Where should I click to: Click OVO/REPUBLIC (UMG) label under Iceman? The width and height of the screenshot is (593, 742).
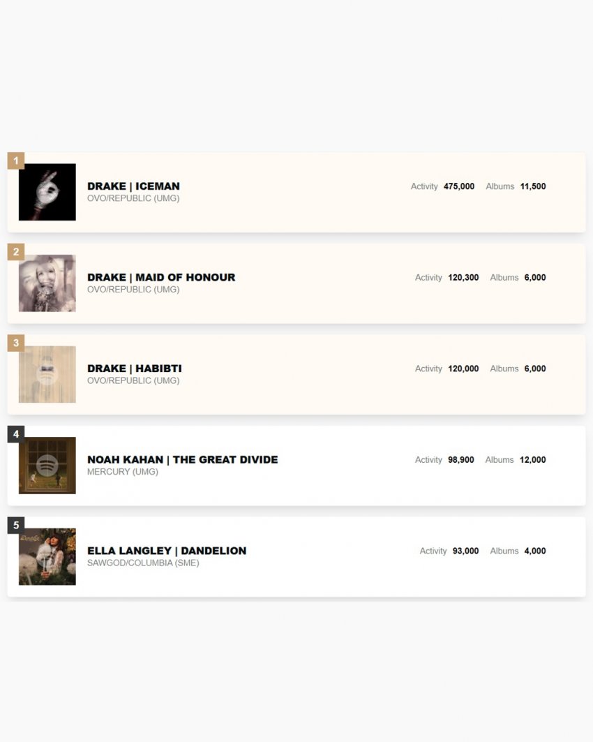click(x=133, y=198)
